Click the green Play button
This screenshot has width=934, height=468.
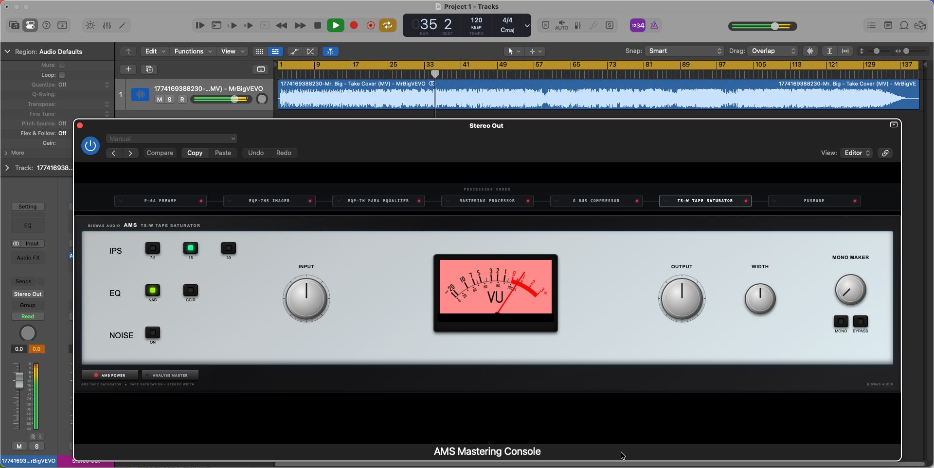(x=336, y=25)
